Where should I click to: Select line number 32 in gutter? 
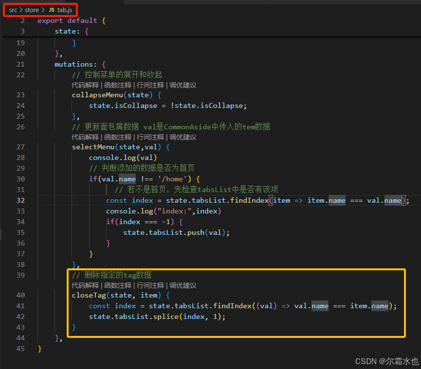20,200
